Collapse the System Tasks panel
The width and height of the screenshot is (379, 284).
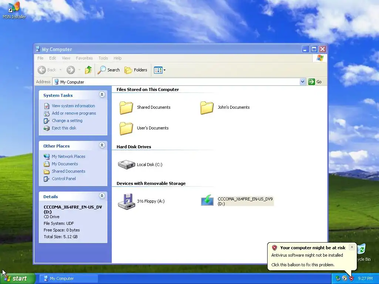[102, 95]
